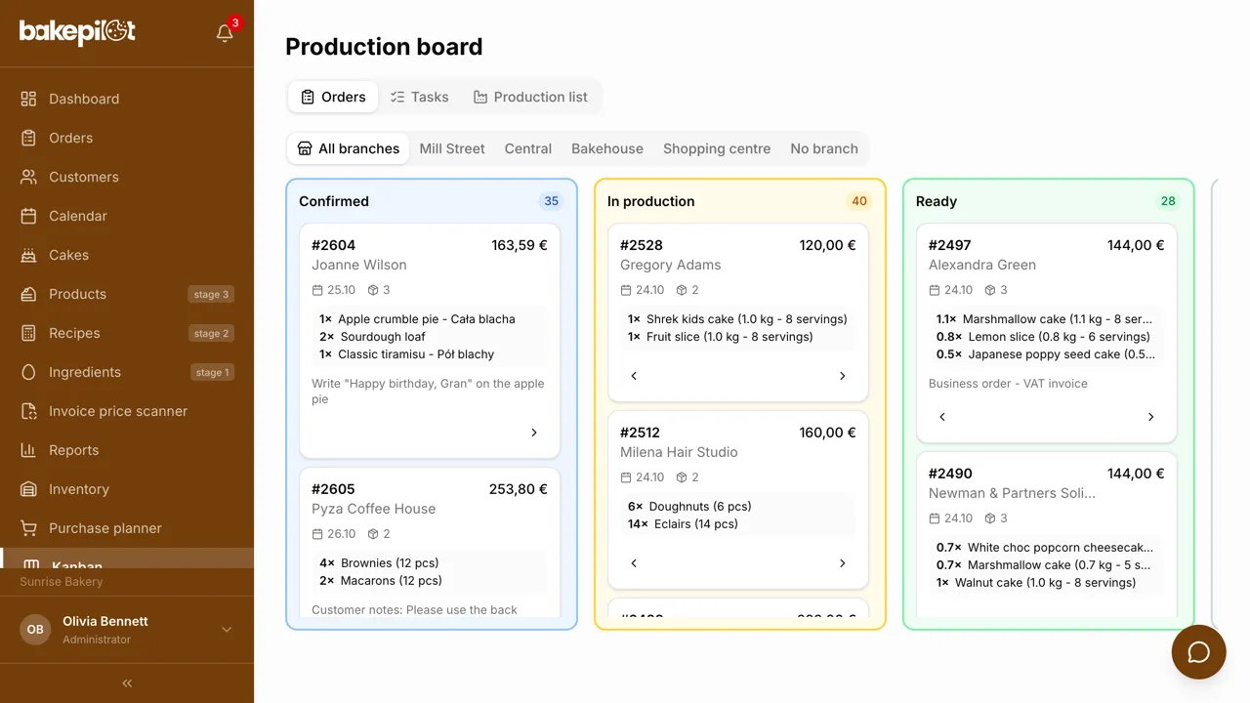The height and width of the screenshot is (703, 1250).
Task: Move order #2604 forward with right arrow
Action: 534,433
